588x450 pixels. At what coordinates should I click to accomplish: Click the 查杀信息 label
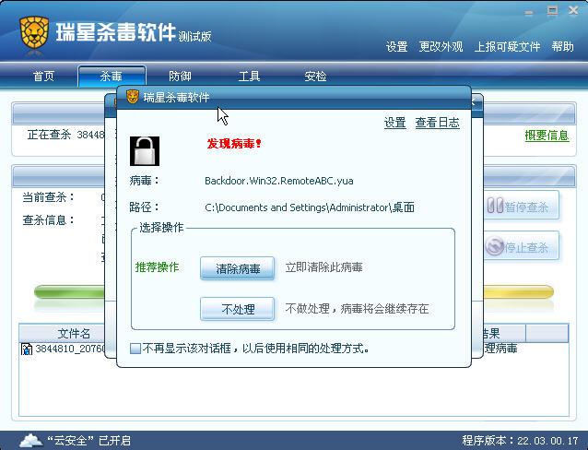point(48,220)
